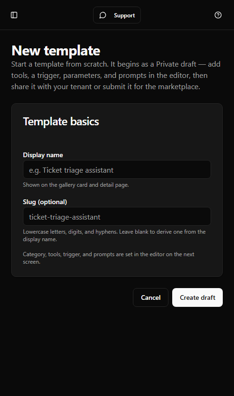Click 'Start a template from scratch' description
234x396 pixels.
tap(116, 75)
